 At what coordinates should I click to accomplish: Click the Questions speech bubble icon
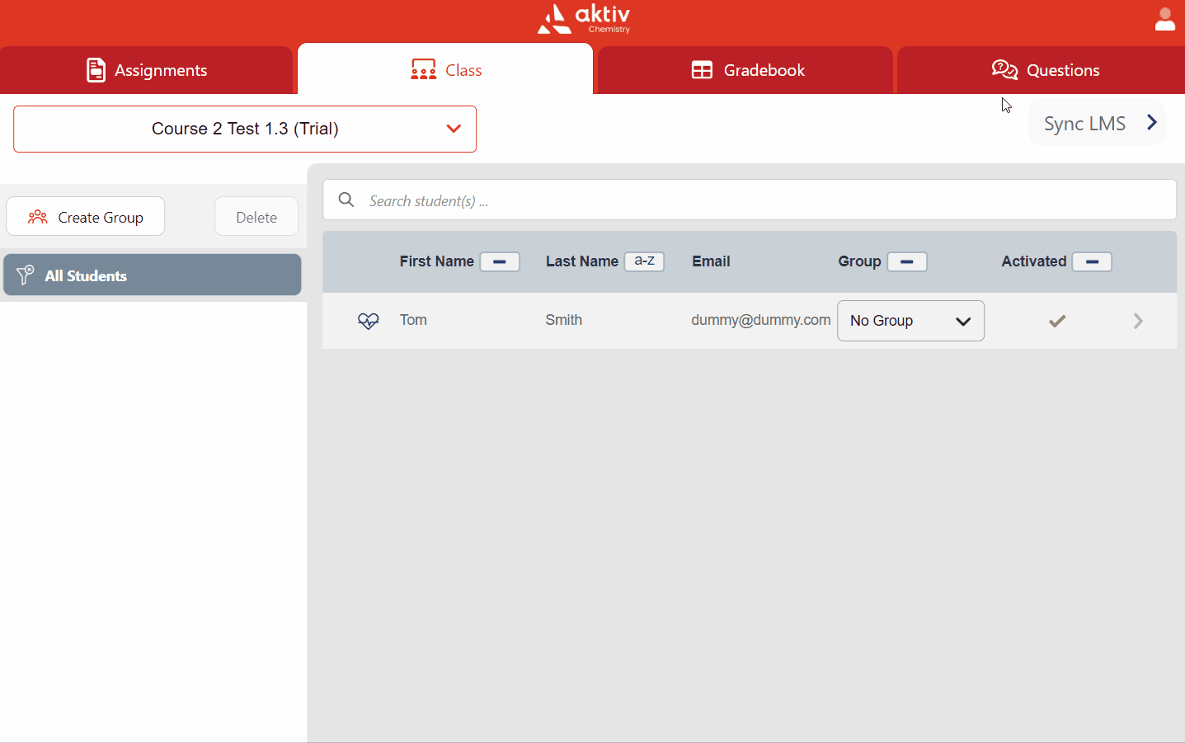pyautogui.click(x=1004, y=70)
